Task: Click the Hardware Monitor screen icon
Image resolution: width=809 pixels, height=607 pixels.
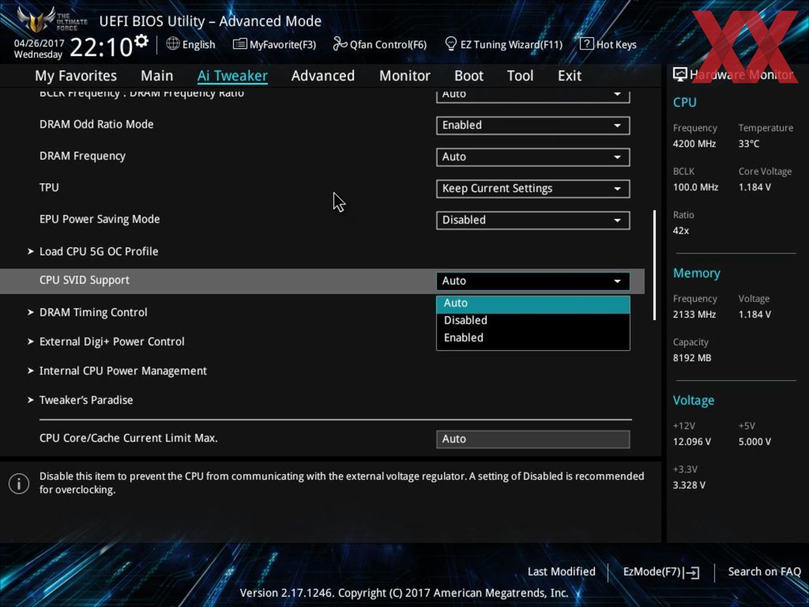Action: tap(680, 74)
